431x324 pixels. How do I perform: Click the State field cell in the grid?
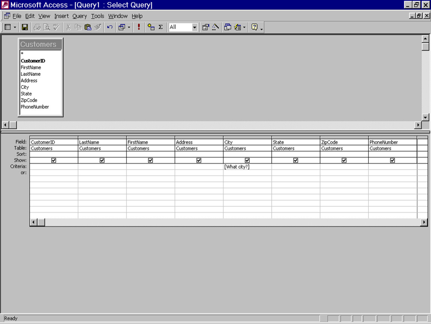pos(295,142)
